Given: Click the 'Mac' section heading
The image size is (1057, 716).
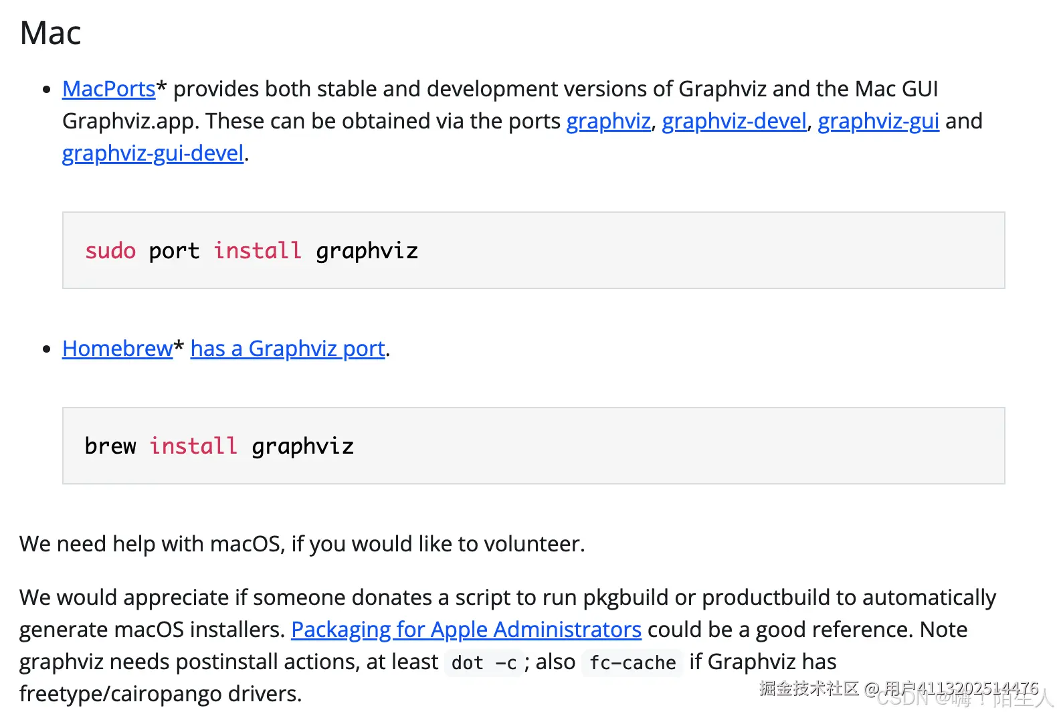Looking at the screenshot, I should [51, 33].
